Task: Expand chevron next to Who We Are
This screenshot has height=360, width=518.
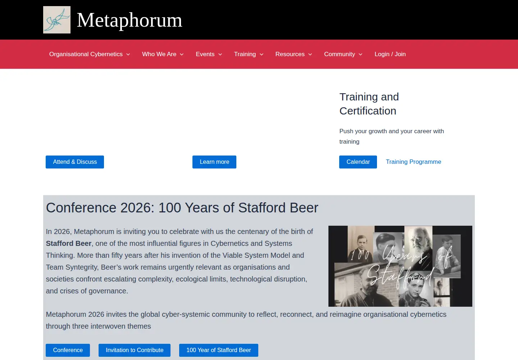Action: coord(182,54)
